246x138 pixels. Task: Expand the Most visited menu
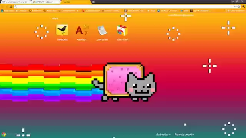[163, 135]
